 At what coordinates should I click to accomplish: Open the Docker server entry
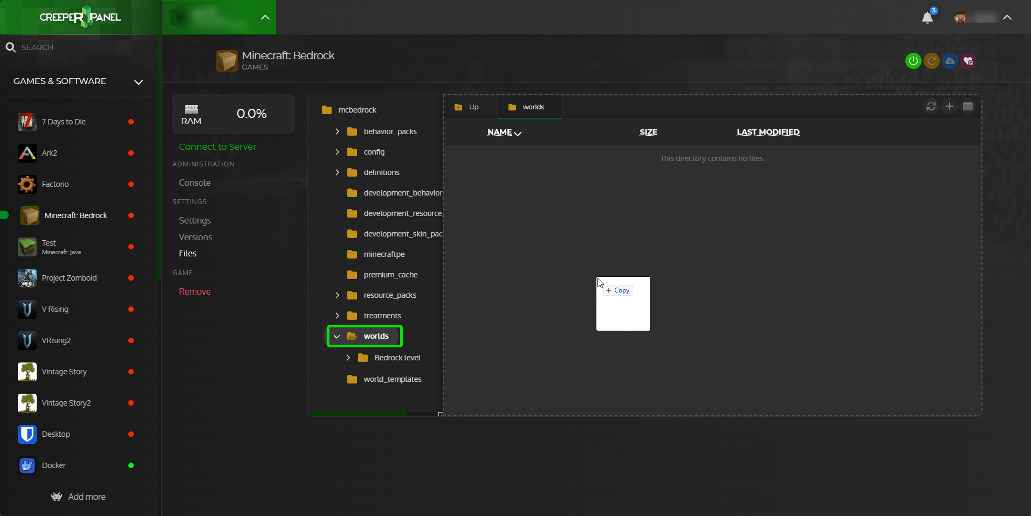[75, 465]
